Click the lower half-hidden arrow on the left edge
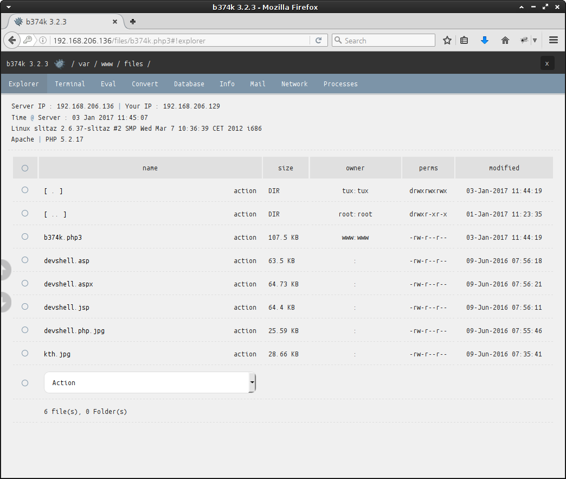The image size is (566, 479). [x=5, y=302]
